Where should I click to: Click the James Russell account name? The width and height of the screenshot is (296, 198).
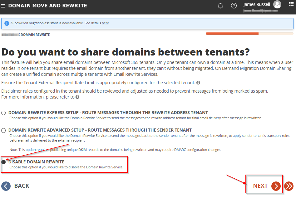(x=257, y=4)
